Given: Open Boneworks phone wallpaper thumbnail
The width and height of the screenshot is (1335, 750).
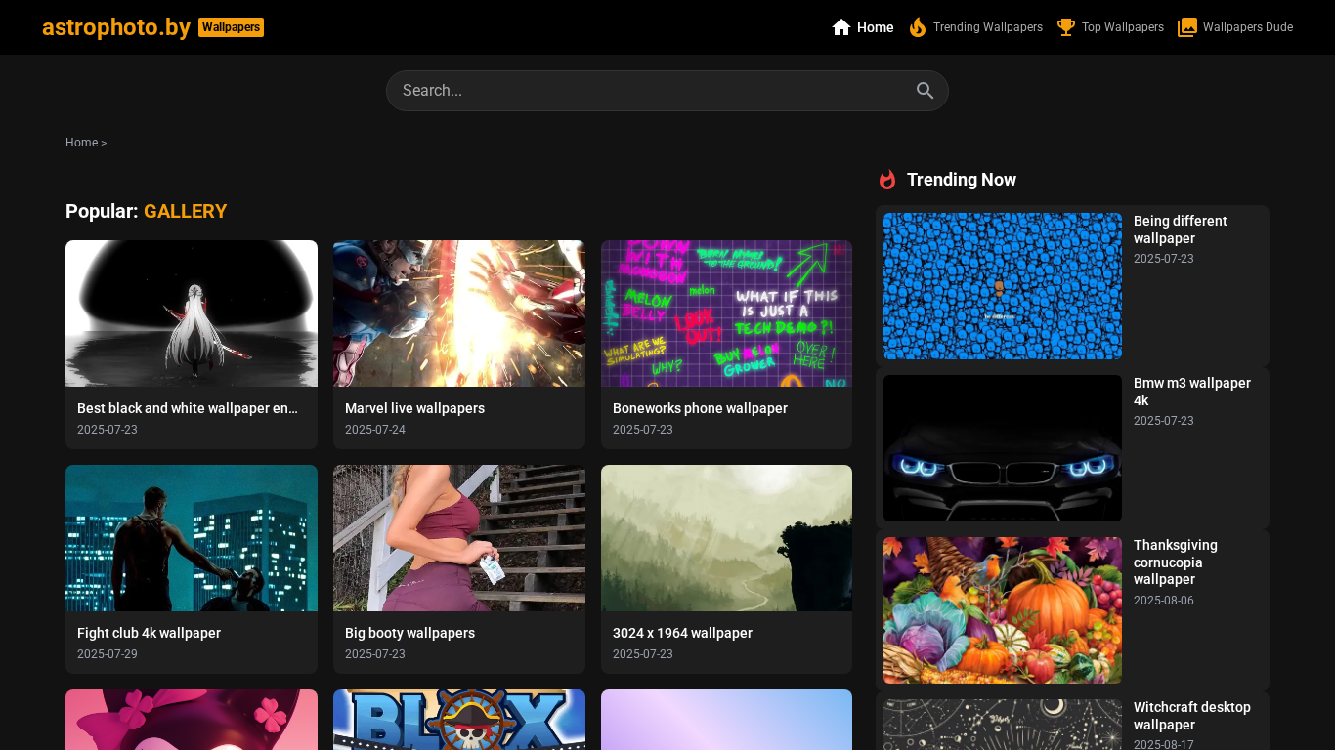Looking at the screenshot, I should (726, 313).
